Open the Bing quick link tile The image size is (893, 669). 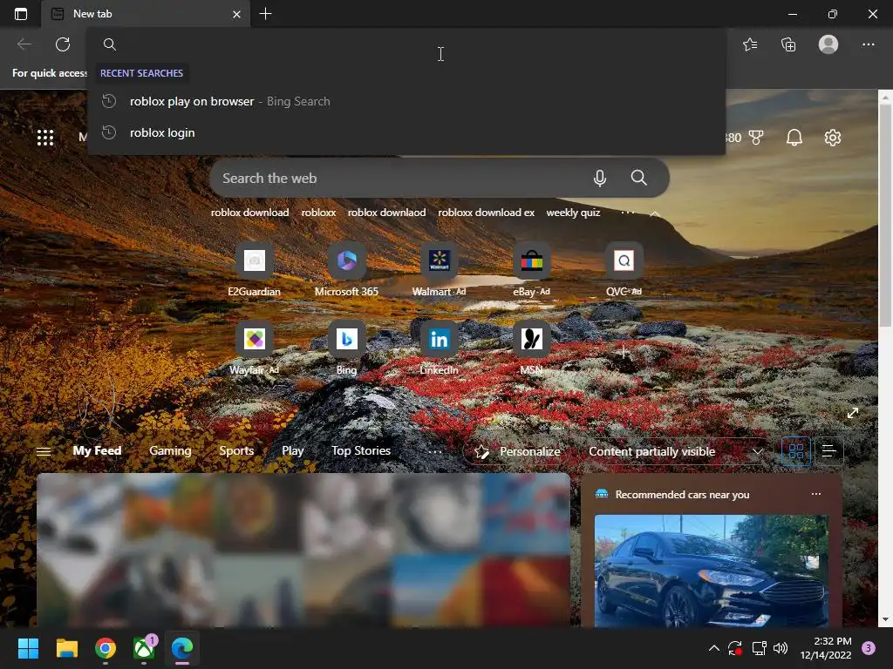coord(346,348)
